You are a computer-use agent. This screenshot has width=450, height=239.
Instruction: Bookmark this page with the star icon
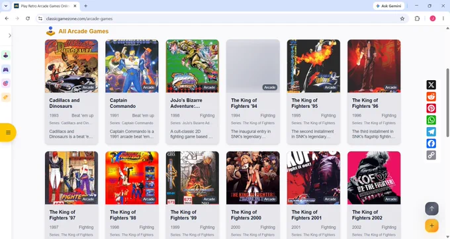(x=402, y=19)
